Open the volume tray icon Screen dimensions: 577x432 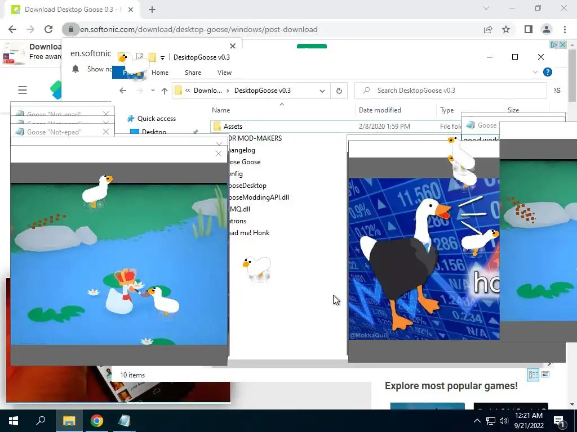click(x=504, y=421)
